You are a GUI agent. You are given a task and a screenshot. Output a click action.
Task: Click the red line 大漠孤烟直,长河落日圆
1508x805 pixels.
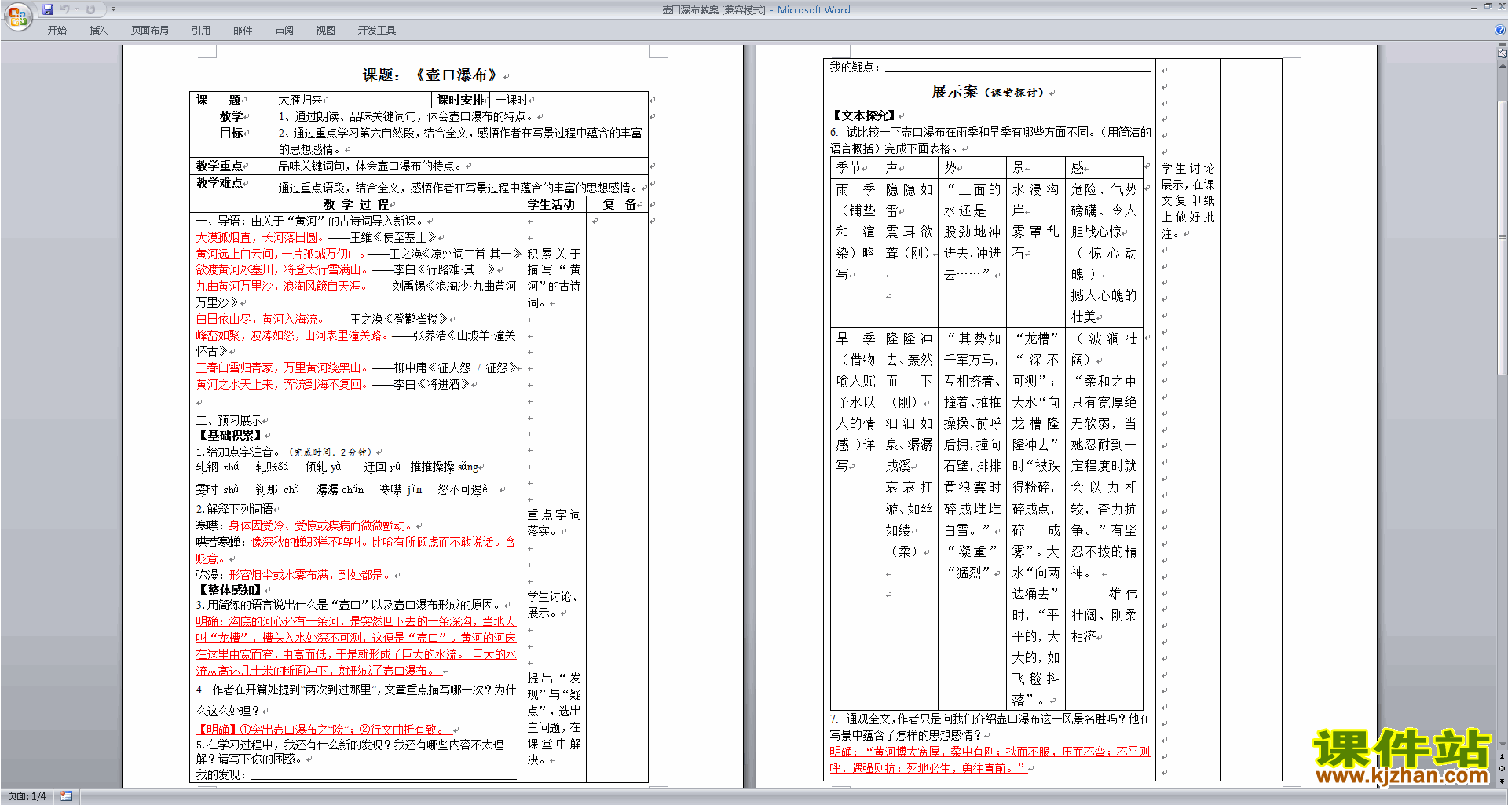coord(259,237)
